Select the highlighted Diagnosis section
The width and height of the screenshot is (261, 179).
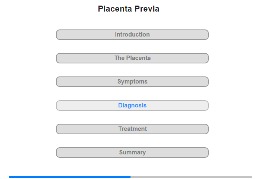click(132, 106)
